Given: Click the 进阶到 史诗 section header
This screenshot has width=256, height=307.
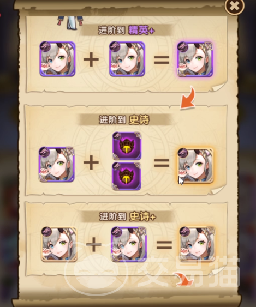Looking at the screenshot, I should (x=124, y=119).
